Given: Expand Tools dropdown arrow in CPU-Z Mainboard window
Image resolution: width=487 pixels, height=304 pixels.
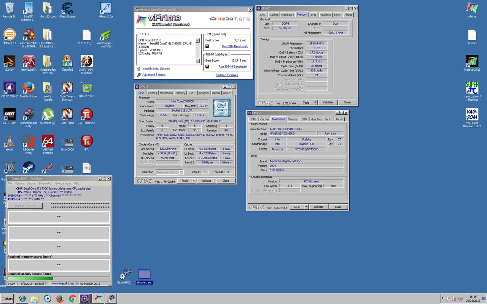Looking at the screenshot, I should coord(306,207).
